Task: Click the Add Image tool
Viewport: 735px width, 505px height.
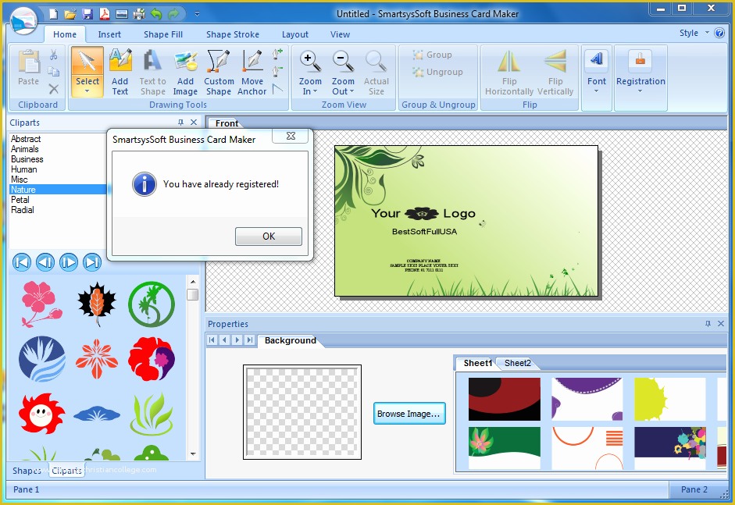Action: coord(185,72)
